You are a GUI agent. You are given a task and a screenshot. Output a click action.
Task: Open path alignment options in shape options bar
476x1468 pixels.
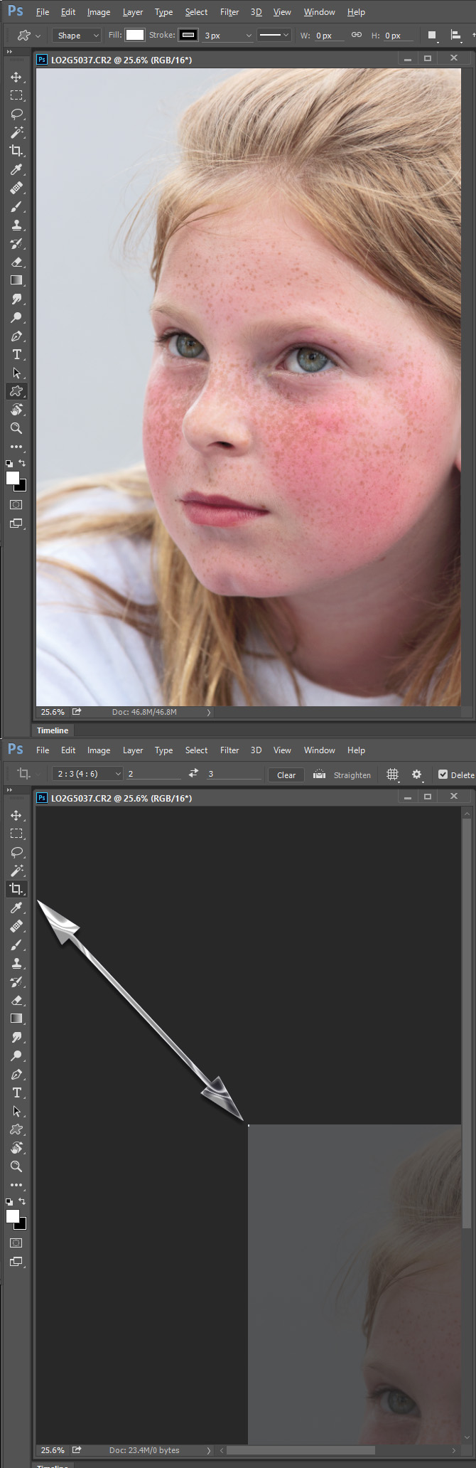coord(455,35)
